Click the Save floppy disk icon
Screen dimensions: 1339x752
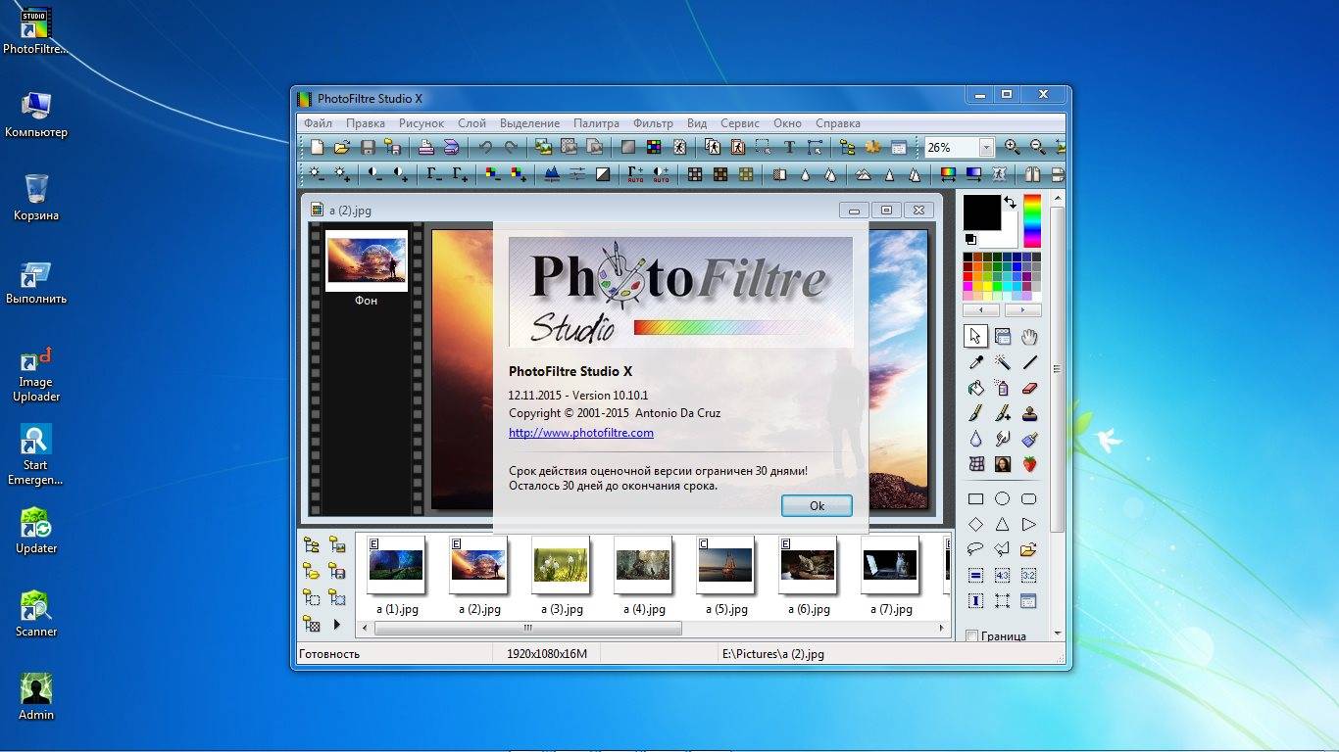point(368,147)
